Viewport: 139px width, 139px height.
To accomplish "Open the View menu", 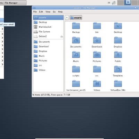I will pos(48,12).
